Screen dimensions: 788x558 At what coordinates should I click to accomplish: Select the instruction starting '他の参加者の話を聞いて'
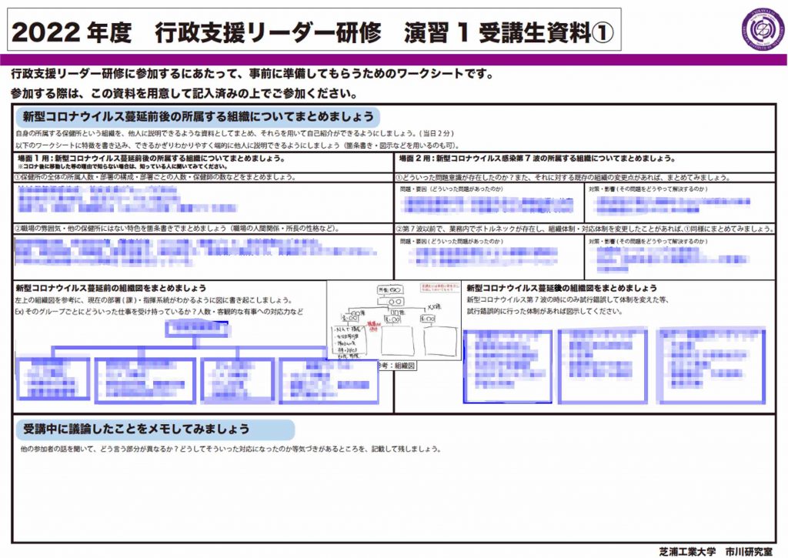point(231,449)
